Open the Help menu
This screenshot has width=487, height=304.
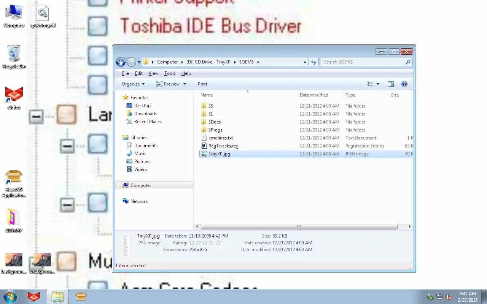(186, 73)
